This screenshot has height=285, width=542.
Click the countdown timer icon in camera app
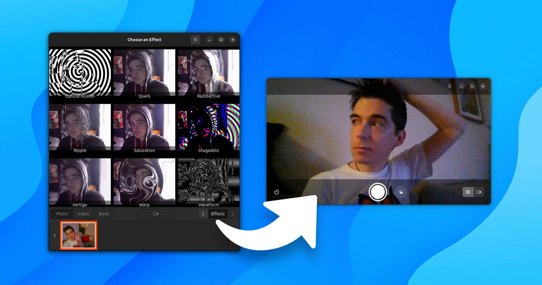[x=277, y=192]
